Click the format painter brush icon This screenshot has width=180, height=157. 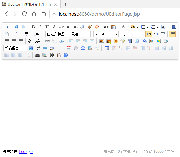click(x=89, y=27)
